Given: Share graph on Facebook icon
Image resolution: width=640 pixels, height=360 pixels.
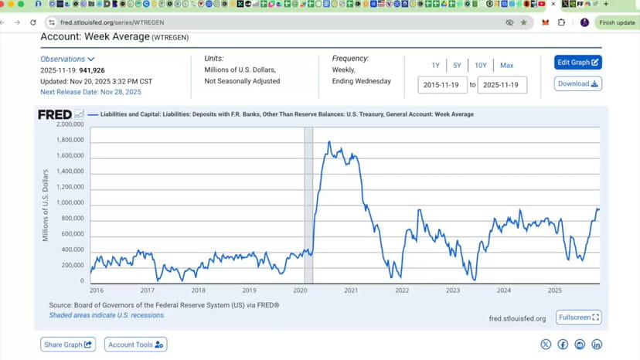Looking at the screenshot, I should click(563, 345).
